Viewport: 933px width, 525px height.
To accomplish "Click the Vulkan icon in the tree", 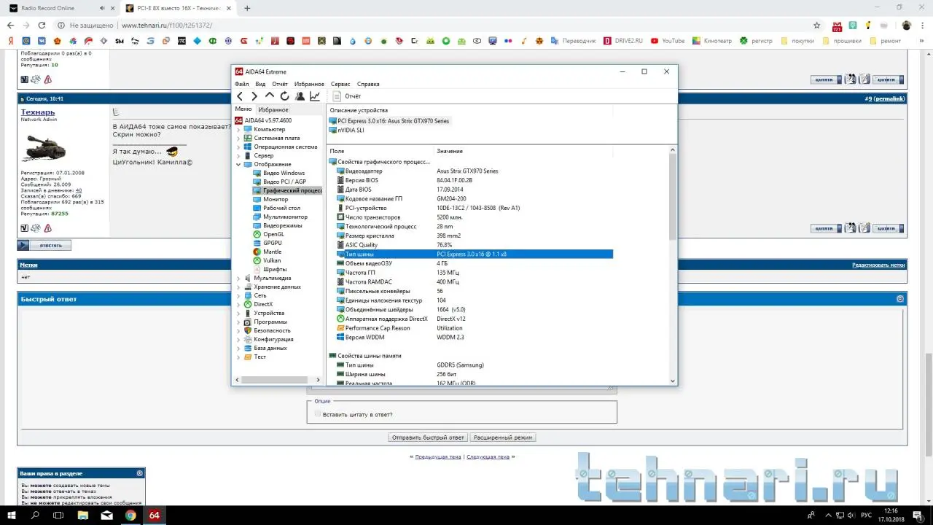I will click(257, 260).
